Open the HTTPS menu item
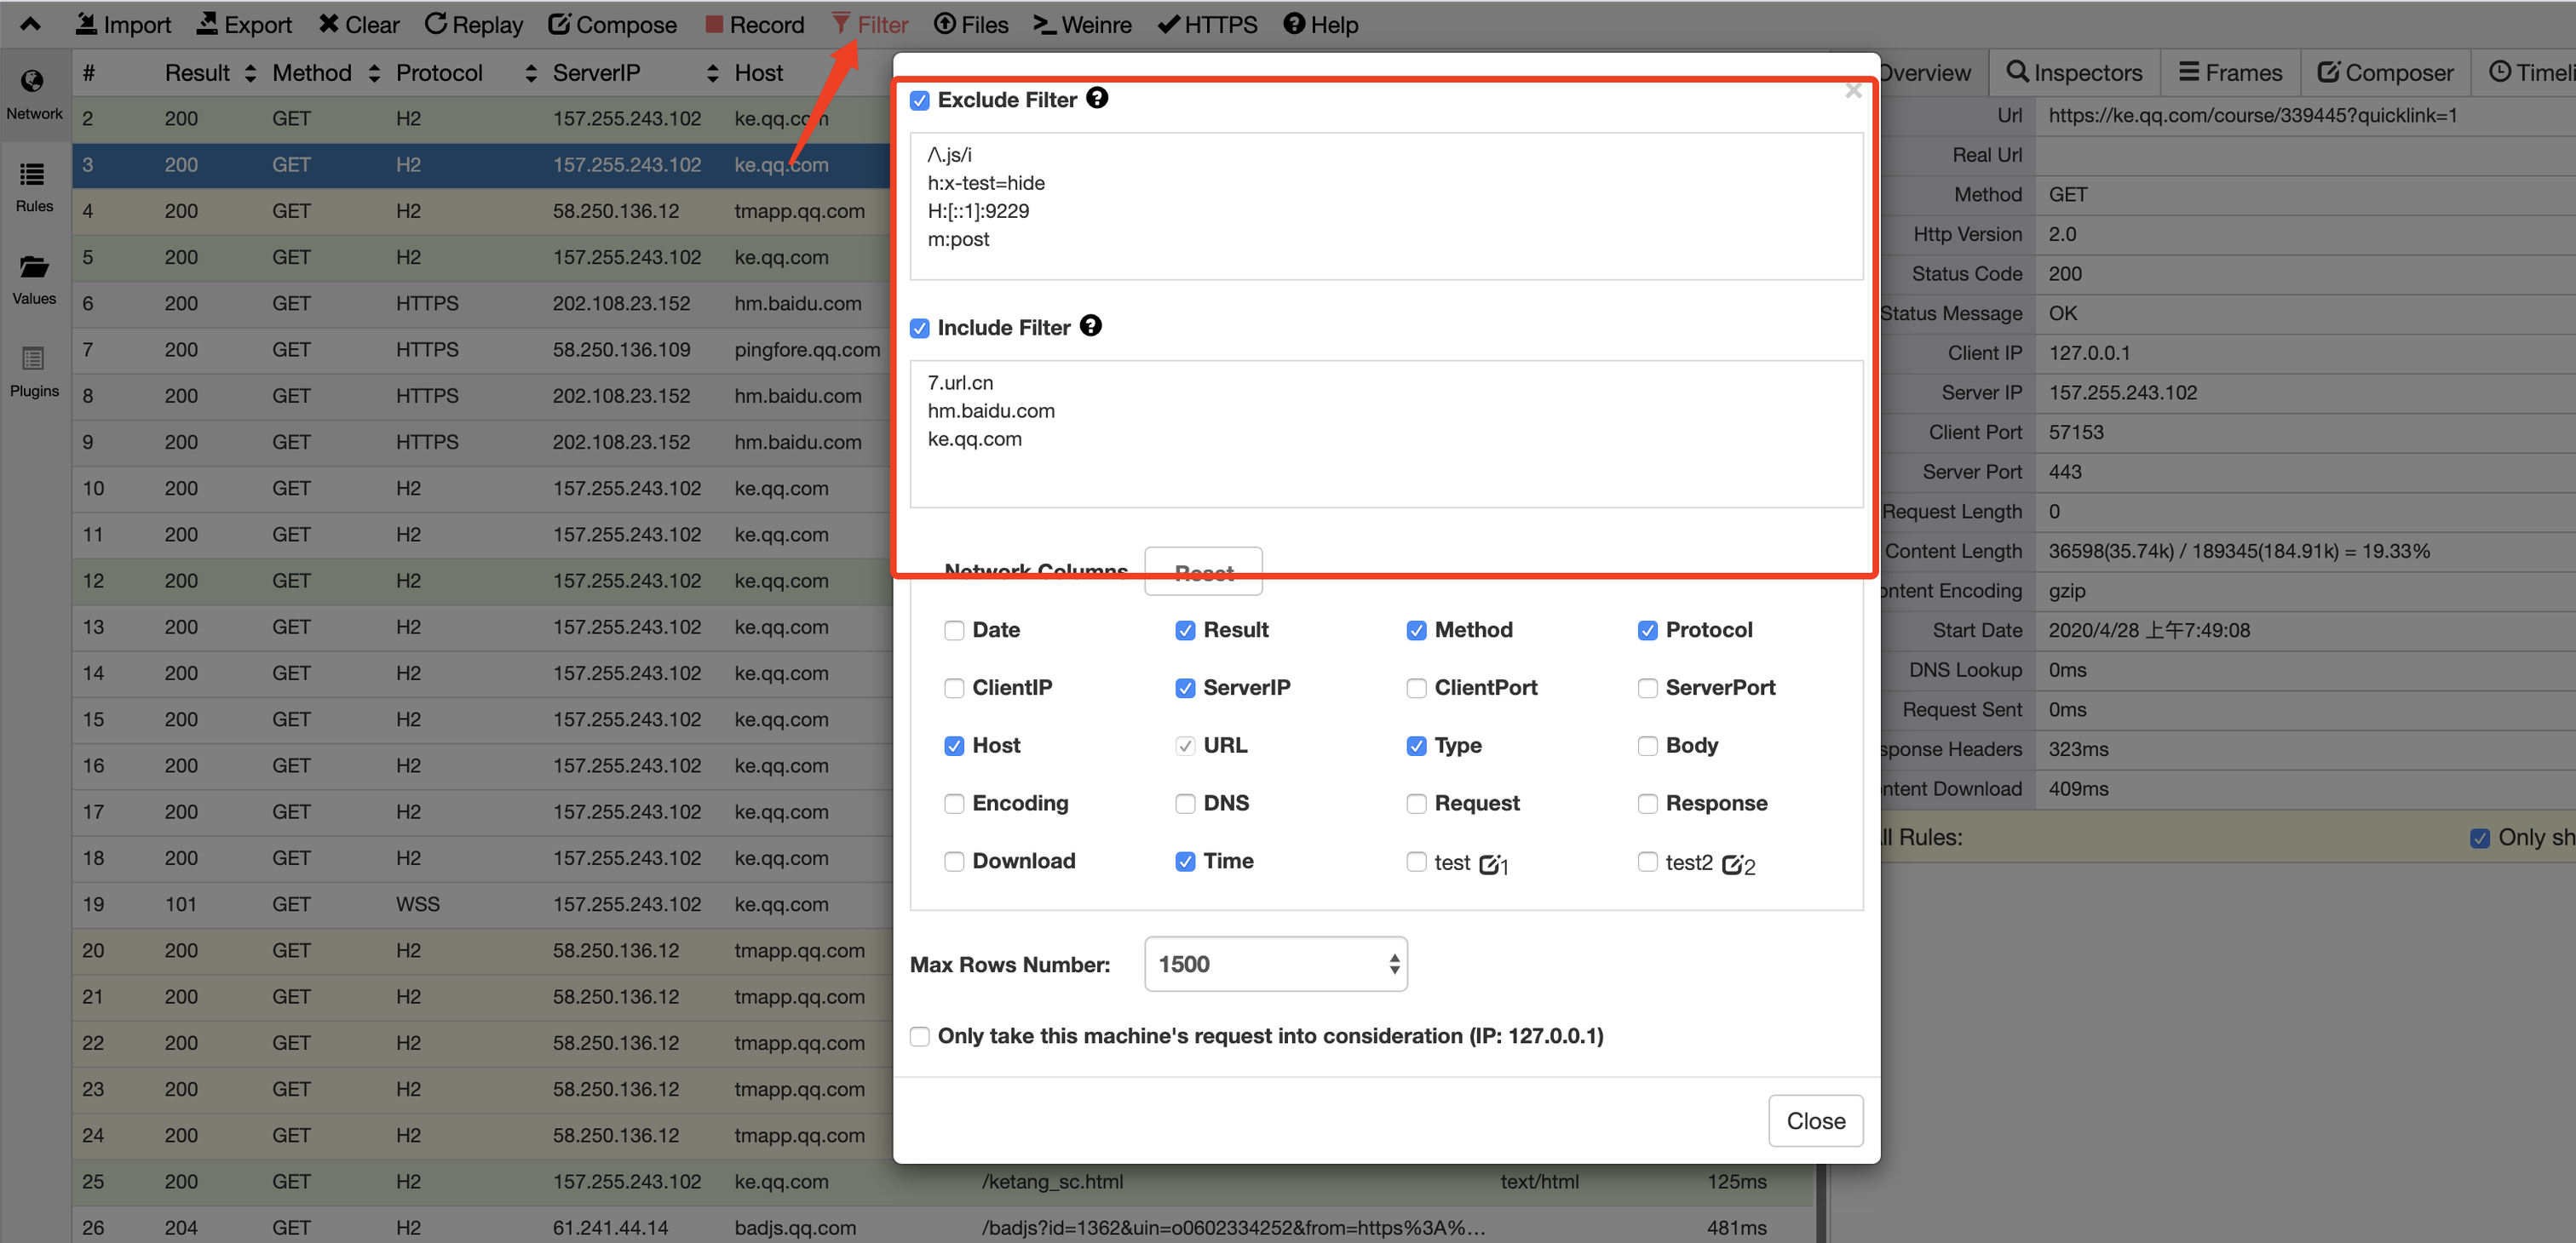2576x1243 pixels. (1207, 24)
